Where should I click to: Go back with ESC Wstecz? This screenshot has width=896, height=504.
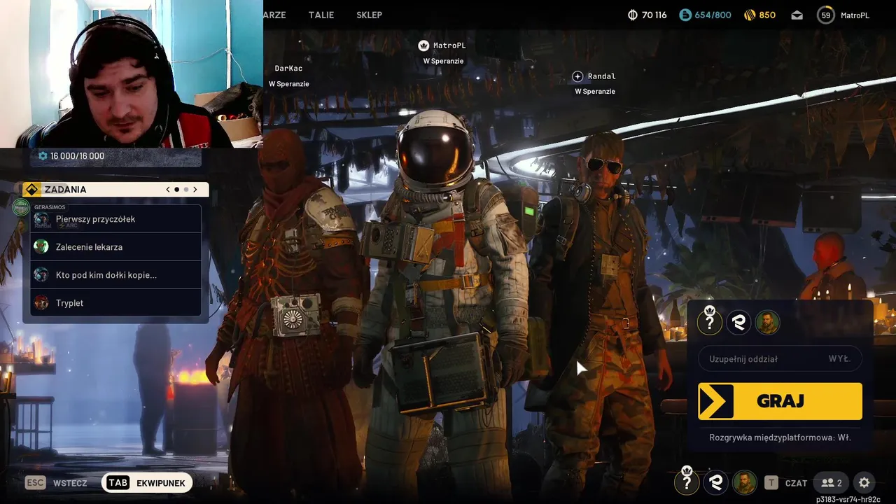(56, 482)
